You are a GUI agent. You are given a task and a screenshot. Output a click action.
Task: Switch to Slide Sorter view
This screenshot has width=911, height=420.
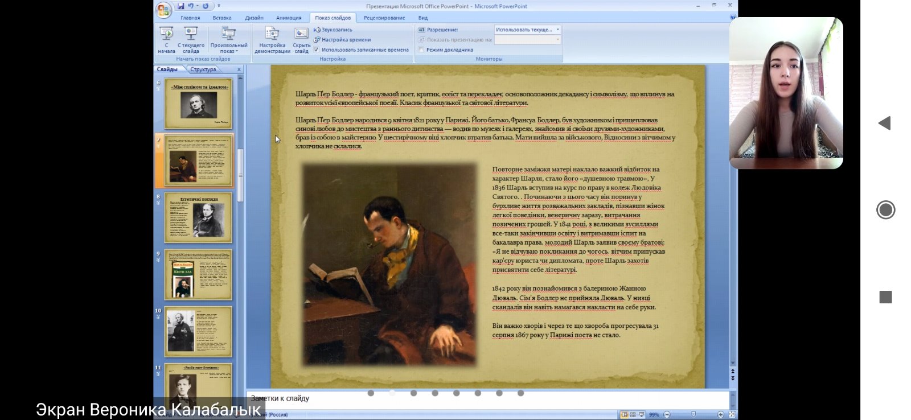pyautogui.click(x=633, y=414)
